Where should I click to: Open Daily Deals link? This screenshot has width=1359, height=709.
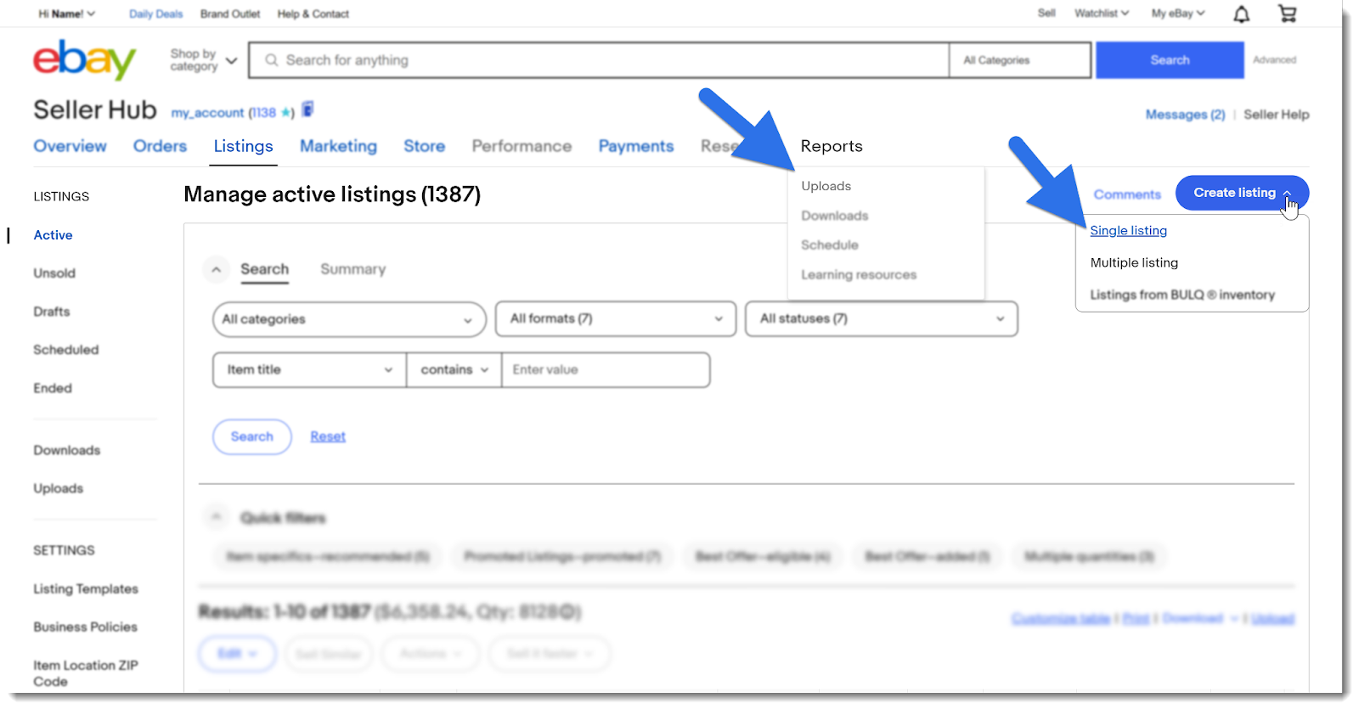pyautogui.click(x=155, y=14)
